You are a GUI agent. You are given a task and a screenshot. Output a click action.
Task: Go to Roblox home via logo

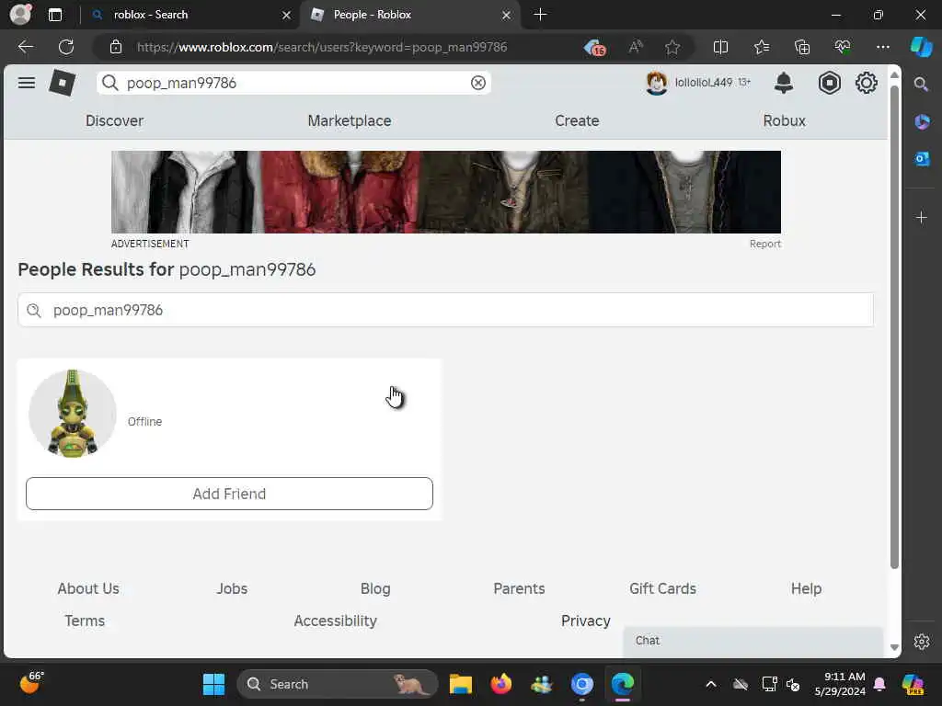coord(63,83)
